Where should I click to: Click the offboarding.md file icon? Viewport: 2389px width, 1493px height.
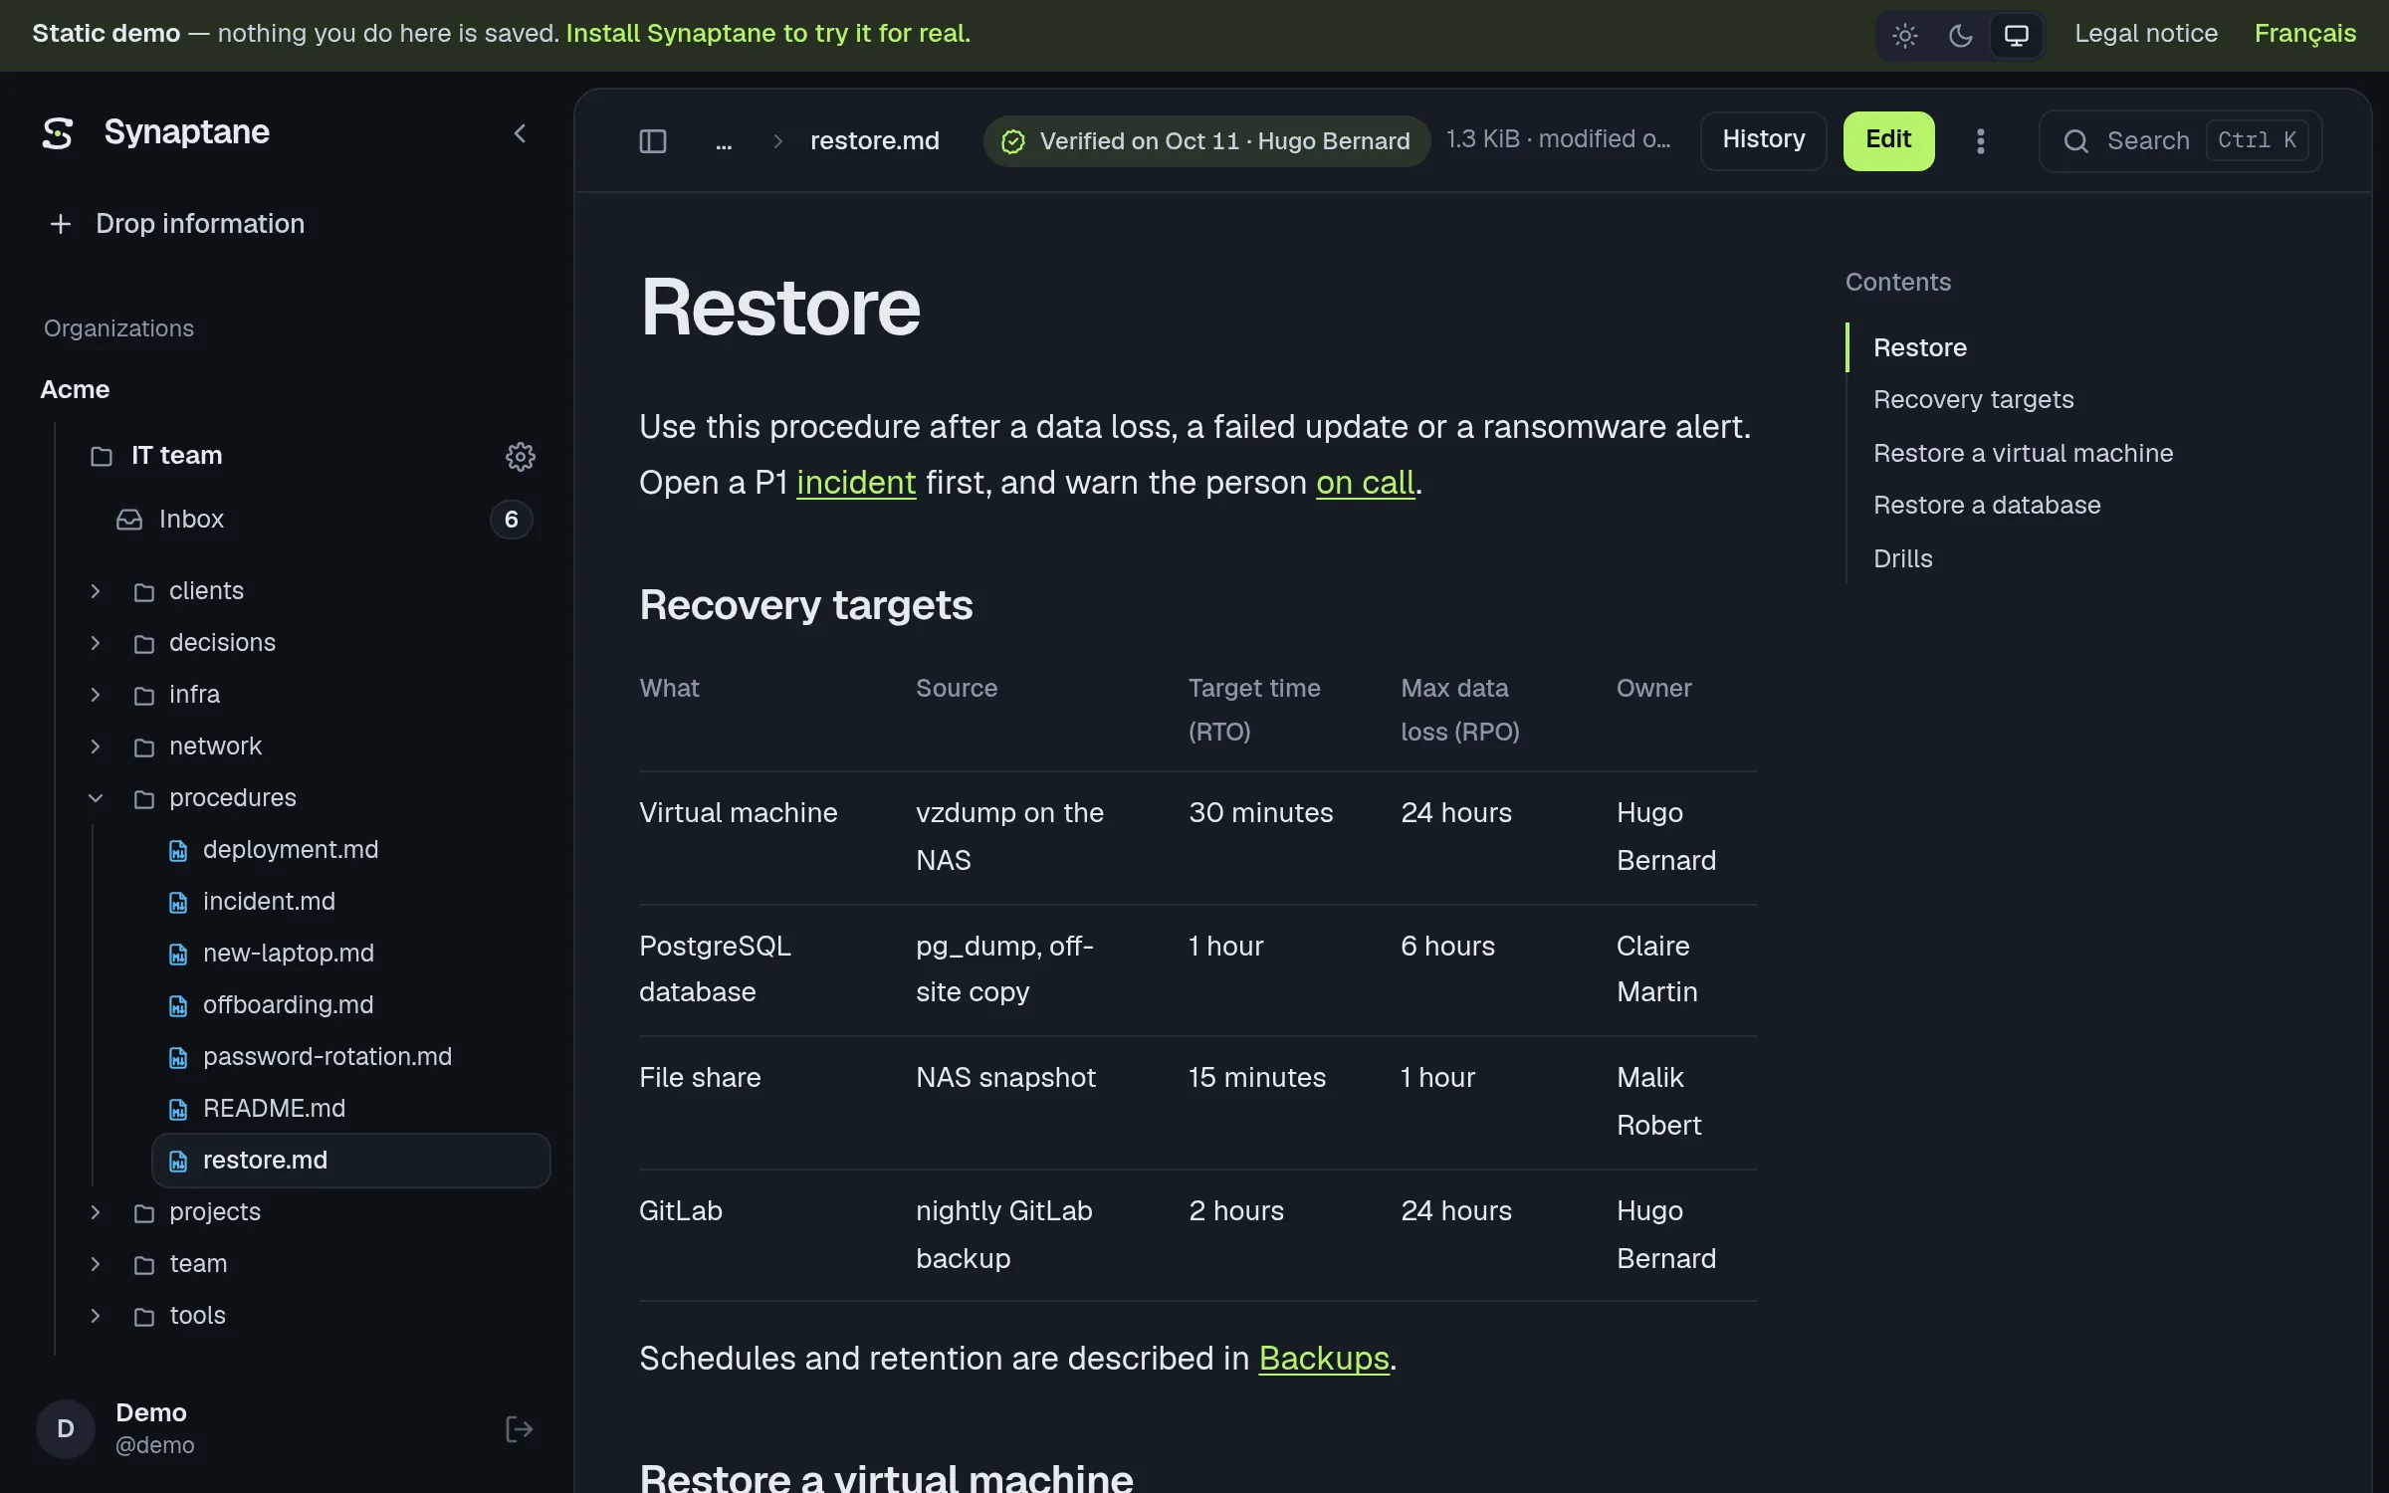[x=178, y=1005]
